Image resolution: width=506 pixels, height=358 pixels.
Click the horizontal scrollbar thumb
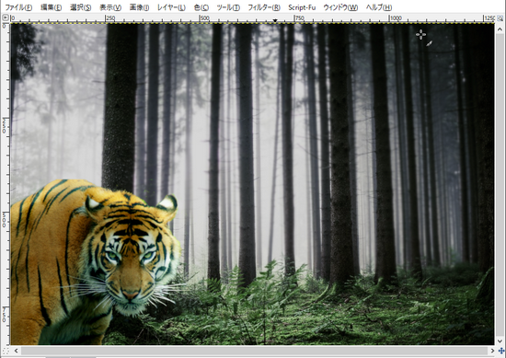point(254,351)
